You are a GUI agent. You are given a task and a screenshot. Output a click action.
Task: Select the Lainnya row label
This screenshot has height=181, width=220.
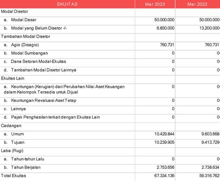click(x=18, y=109)
